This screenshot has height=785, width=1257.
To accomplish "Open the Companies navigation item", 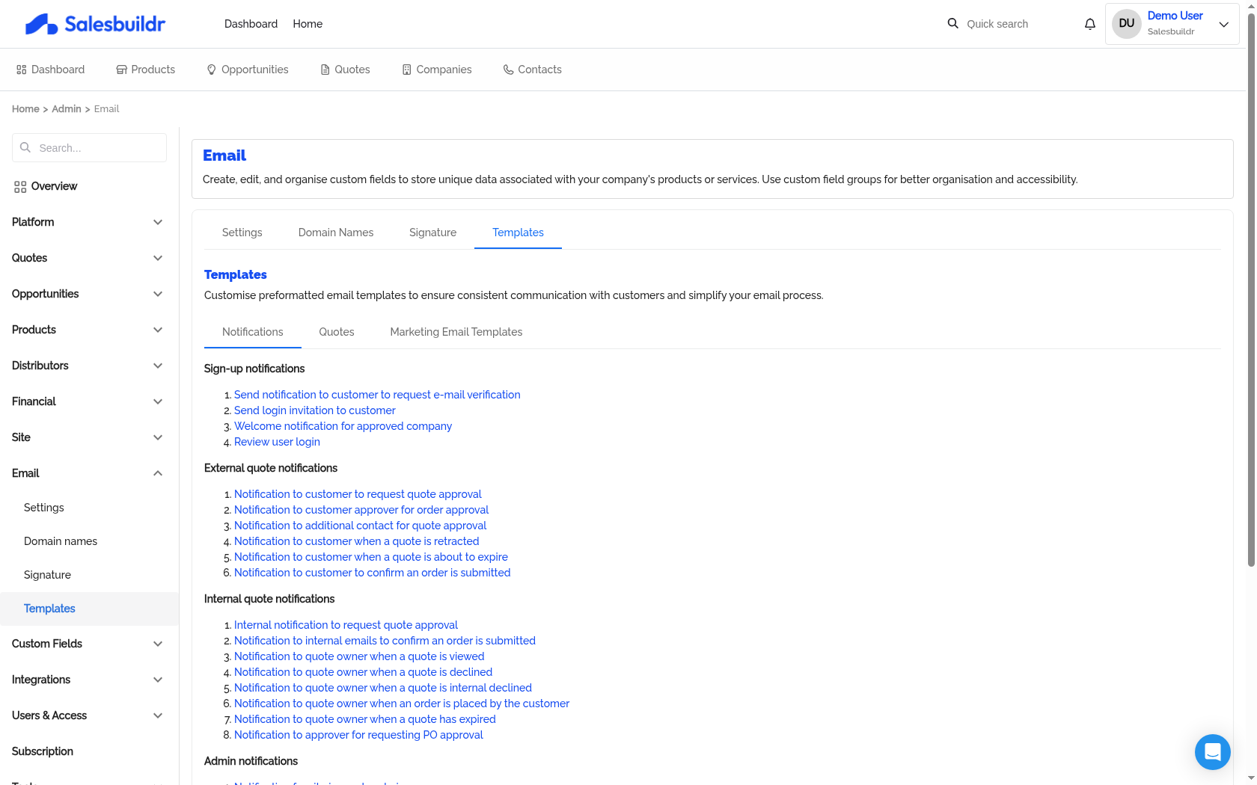I will [x=436, y=70].
